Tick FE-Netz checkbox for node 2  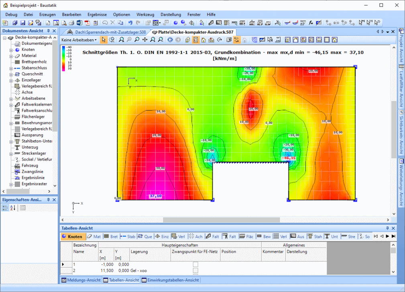(x=195, y=271)
